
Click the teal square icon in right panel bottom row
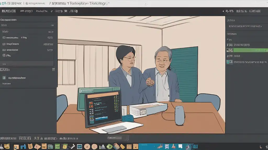[x=228, y=62]
